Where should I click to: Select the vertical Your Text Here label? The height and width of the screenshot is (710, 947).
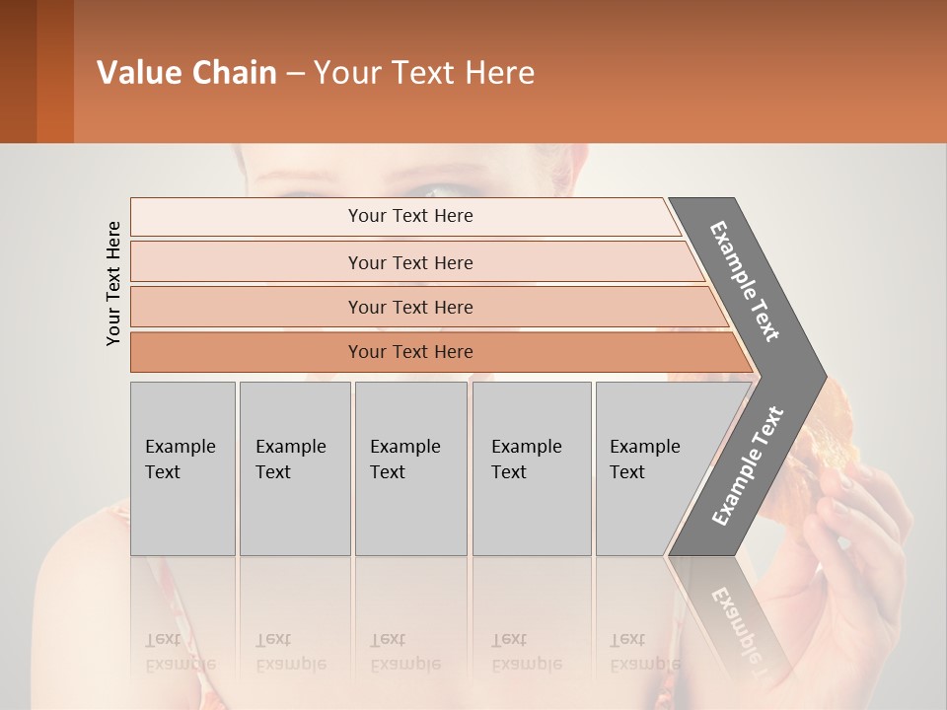[113, 283]
